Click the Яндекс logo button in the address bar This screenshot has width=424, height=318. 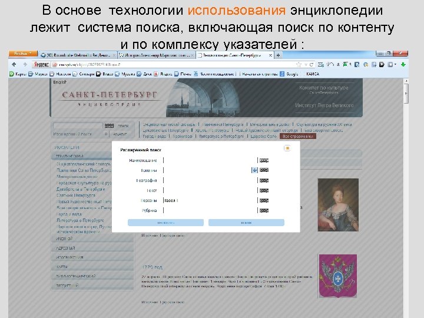[41, 64]
